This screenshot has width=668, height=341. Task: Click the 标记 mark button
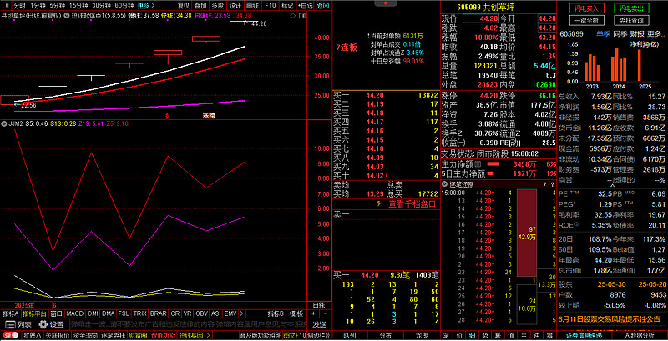click(x=287, y=6)
